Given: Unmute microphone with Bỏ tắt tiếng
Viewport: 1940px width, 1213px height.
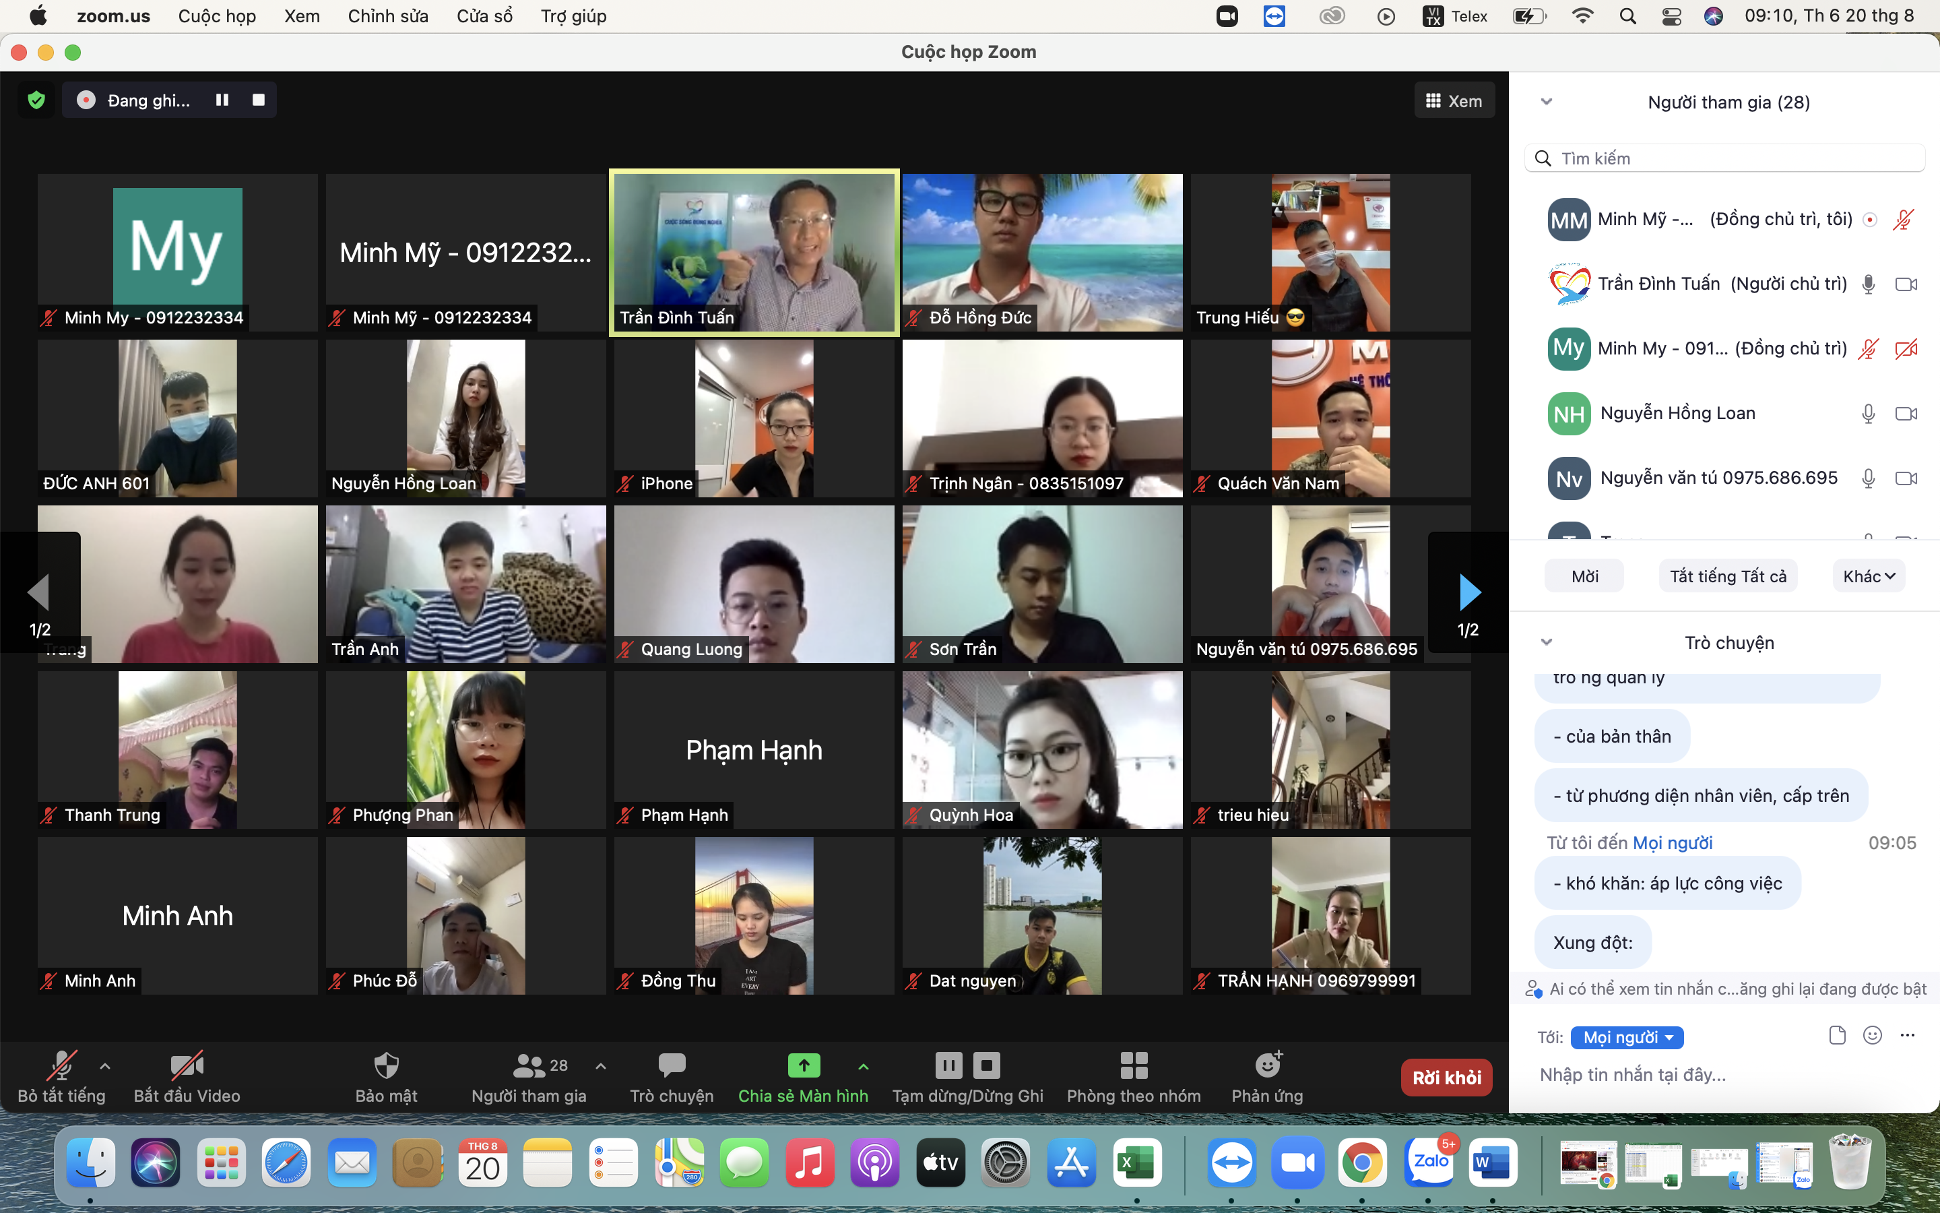Looking at the screenshot, I should pos(62,1065).
